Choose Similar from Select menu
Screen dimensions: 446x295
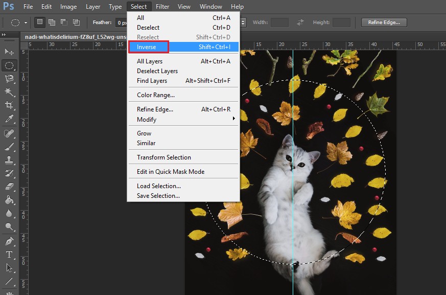tap(183, 143)
